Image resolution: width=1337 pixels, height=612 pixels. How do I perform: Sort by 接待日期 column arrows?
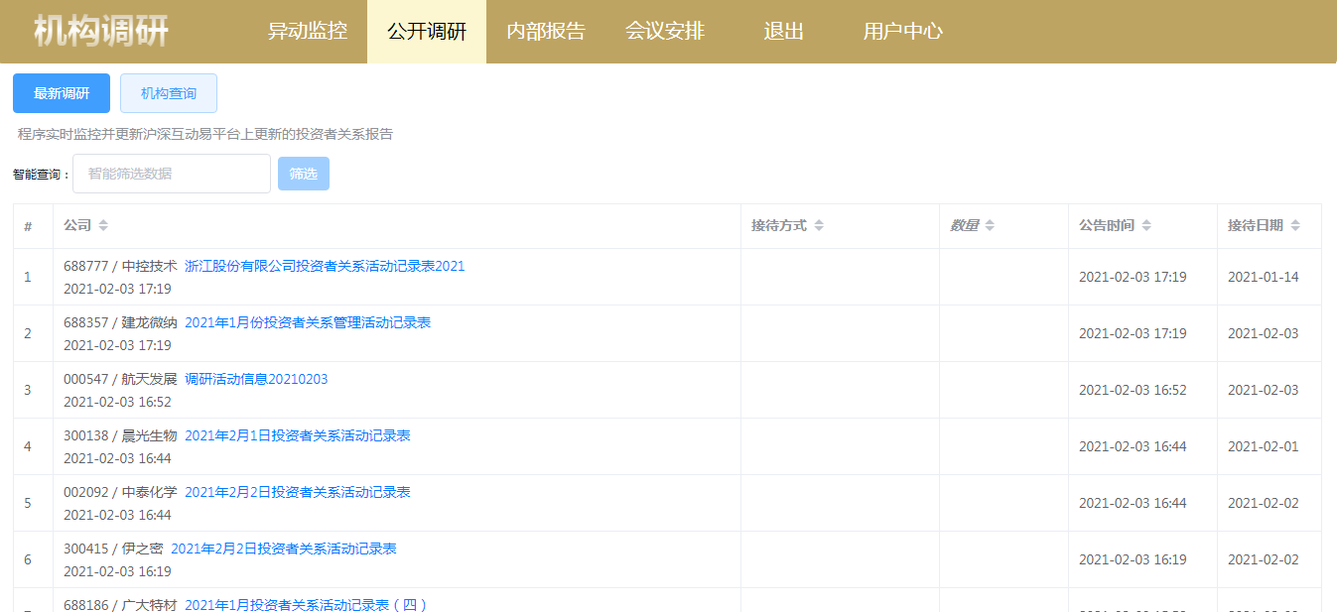pos(1295,226)
